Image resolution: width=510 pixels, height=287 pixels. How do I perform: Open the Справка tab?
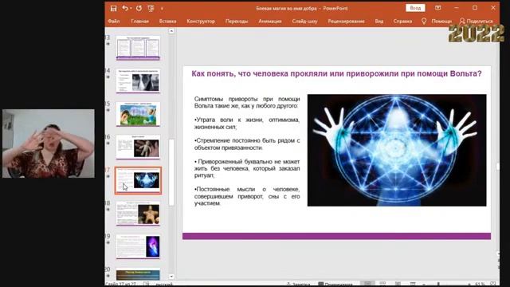[402, 22]
